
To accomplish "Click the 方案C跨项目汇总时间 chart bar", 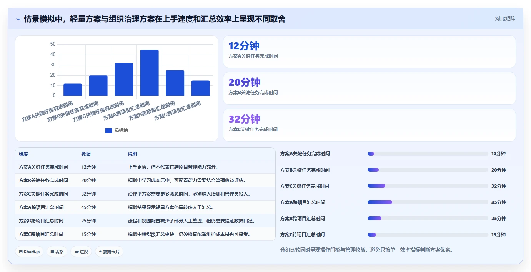I will pyautogui.click(x=201, y=88).
